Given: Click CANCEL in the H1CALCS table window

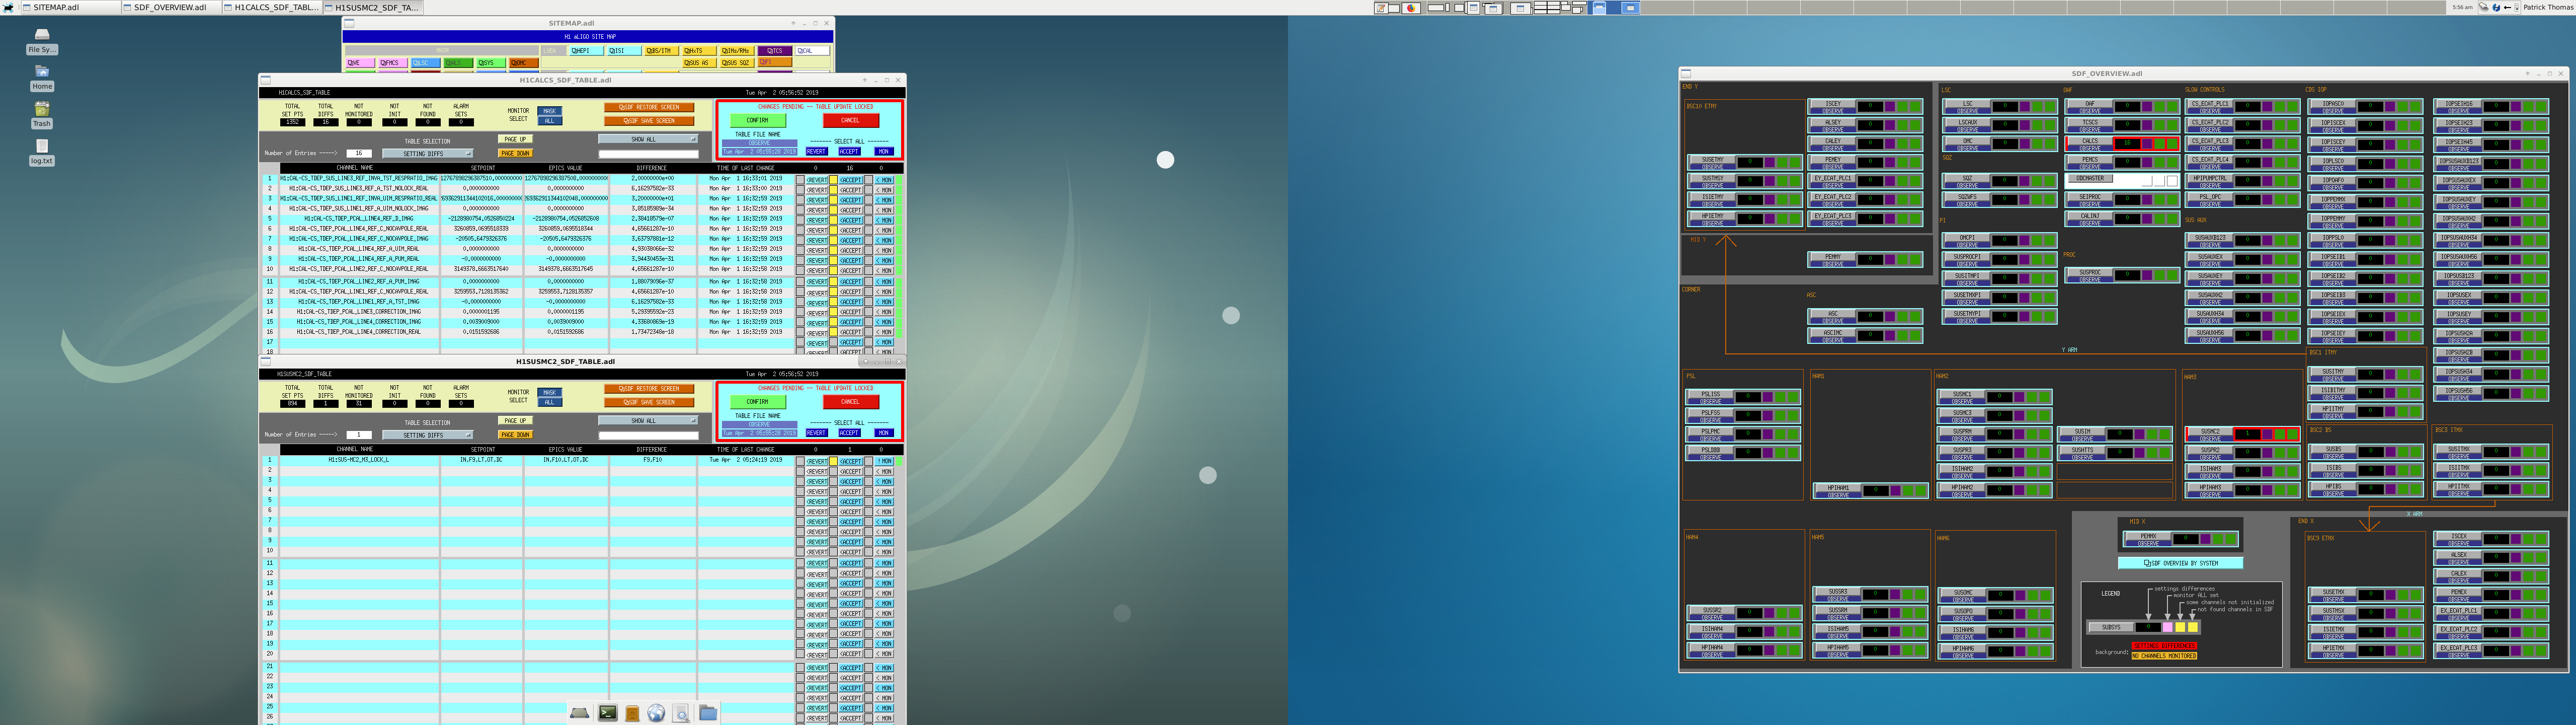Looking at the screenshot, I should click(850, 120).
